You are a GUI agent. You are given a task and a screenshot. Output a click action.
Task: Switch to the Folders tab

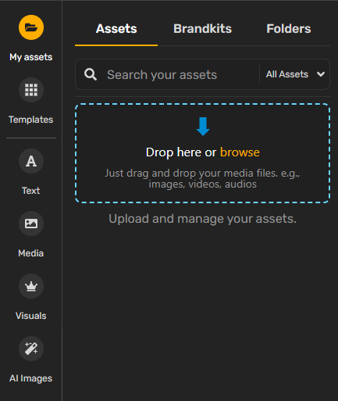click(289, 29)
